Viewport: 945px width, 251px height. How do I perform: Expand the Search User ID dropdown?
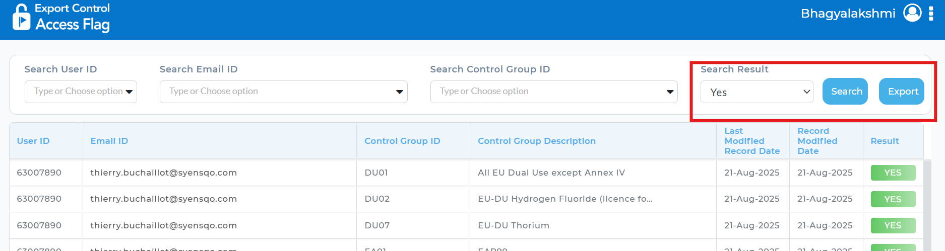coord(129,92)
